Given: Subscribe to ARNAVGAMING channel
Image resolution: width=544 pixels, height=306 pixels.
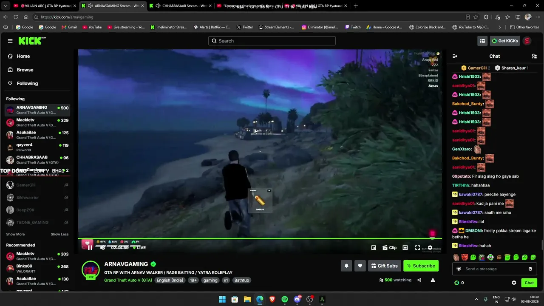Looking at the screenshot, I should coord(421,266).
